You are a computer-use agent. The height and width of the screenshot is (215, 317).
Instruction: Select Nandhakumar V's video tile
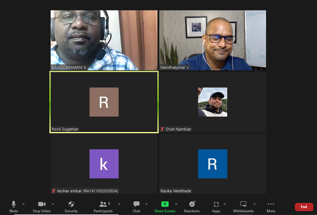[x=212, y=40]
